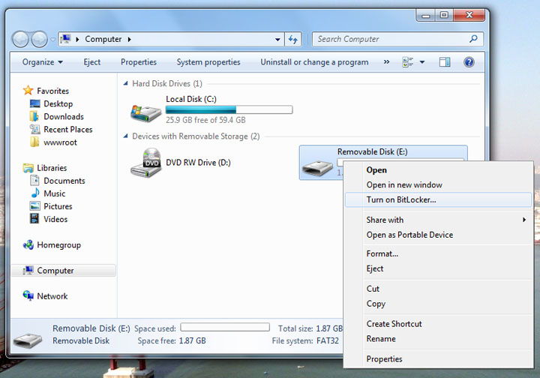
Task: Click the Back navigation arrow button
Action: point(20,39)
